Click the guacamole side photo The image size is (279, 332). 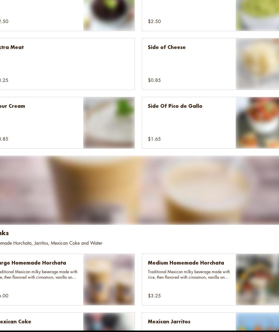257,15
